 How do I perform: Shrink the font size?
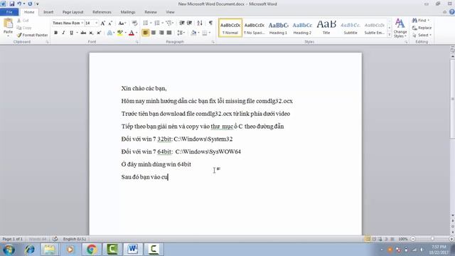click(110, 23)
